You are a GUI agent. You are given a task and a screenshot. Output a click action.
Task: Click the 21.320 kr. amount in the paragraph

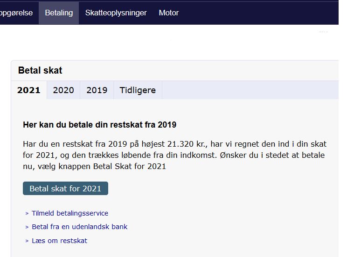coord(187,144)
